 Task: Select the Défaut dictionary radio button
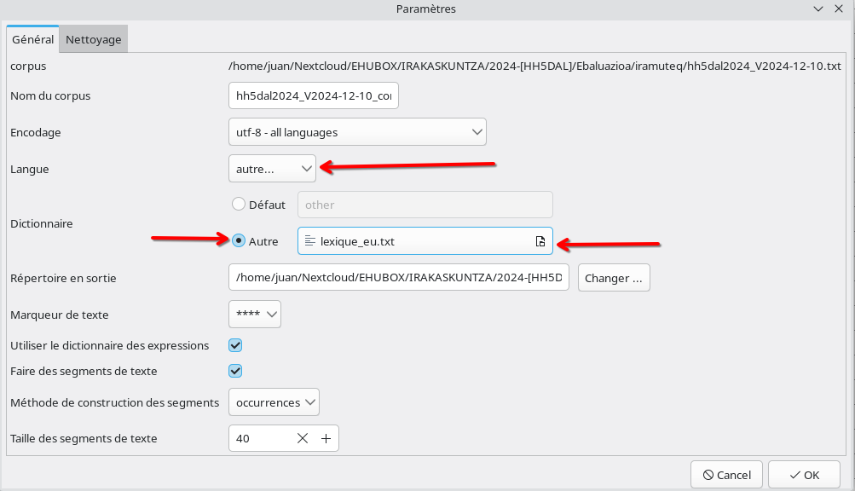point(239,205)
